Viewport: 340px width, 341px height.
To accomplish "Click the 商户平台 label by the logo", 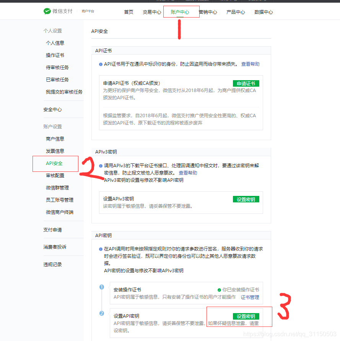I will [x=88, y=11].
